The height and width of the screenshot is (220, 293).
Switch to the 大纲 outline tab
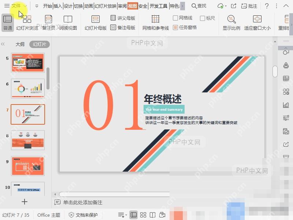[20, 44]
